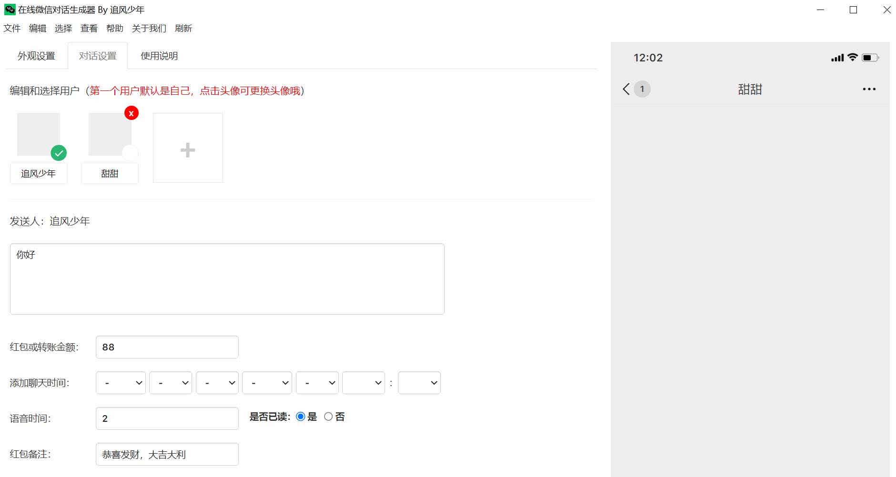This screenshot has width=896, height=477.
Task: Click 刷新 in the menu bar
Action: click(183, 28)
